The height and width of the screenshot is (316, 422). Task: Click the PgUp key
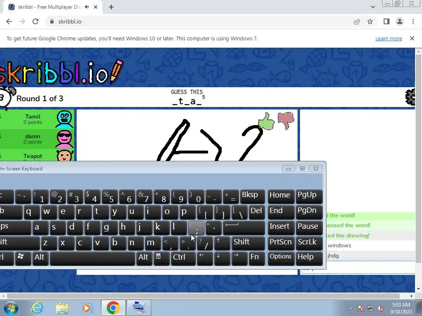pyautogui.click(x=309, y=196)
